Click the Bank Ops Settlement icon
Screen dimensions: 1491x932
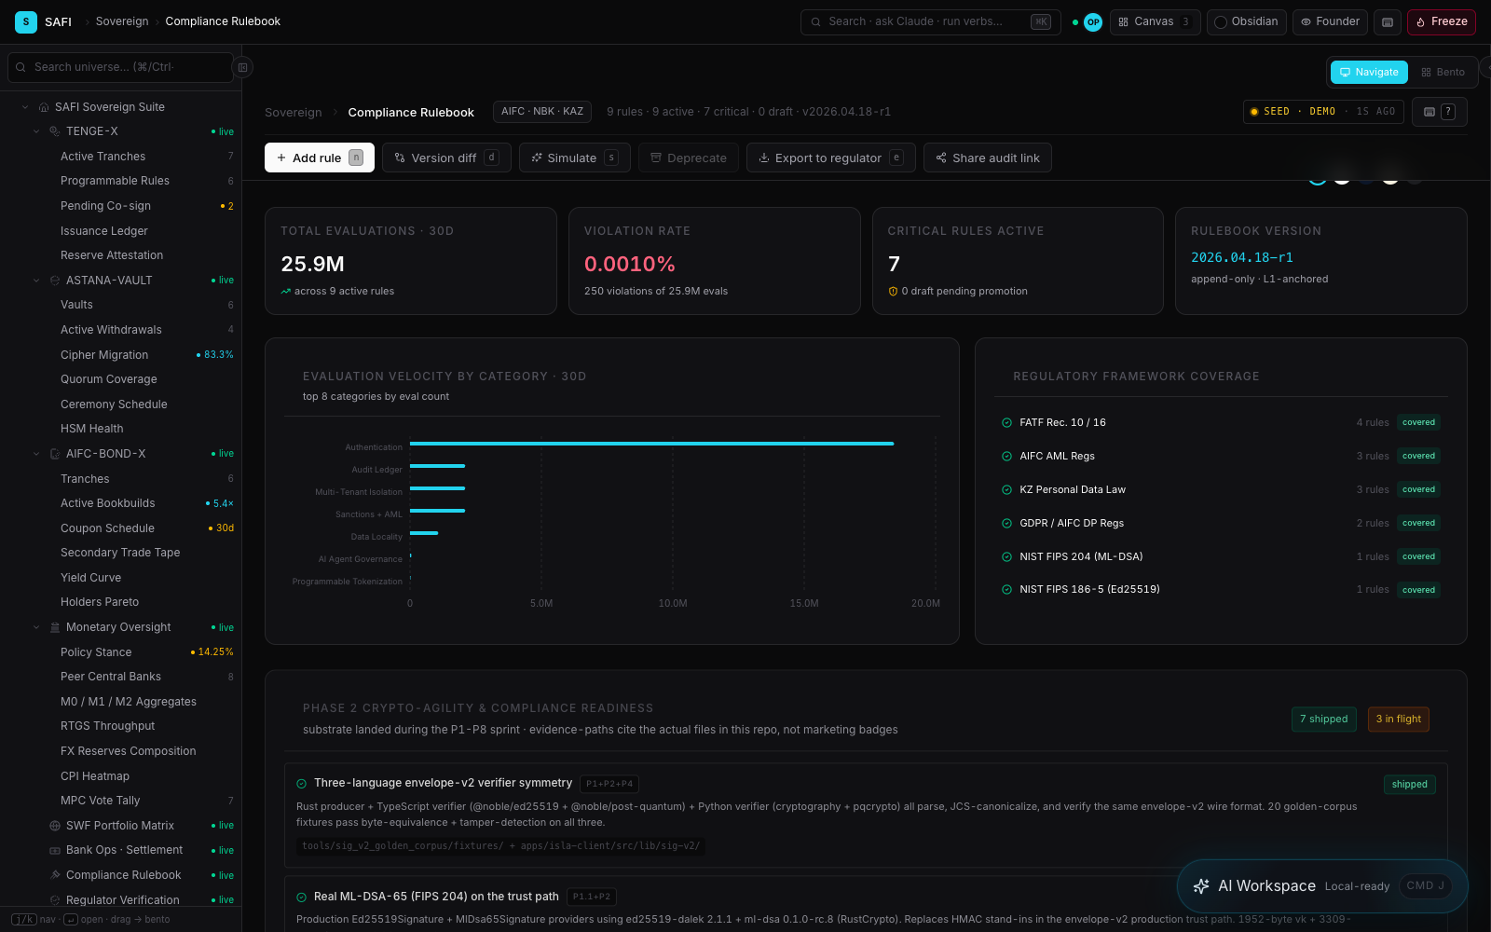(54, 850)
